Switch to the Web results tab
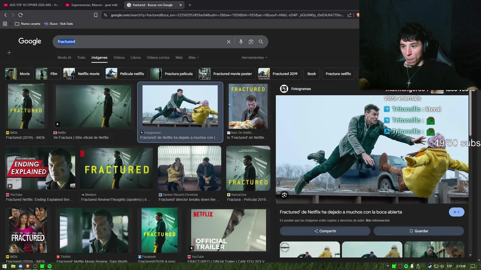The image size is (481, 270). (x=179, y=57)
